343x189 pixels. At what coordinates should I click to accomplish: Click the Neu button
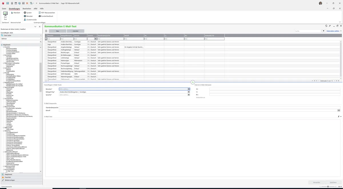point(57,31)
